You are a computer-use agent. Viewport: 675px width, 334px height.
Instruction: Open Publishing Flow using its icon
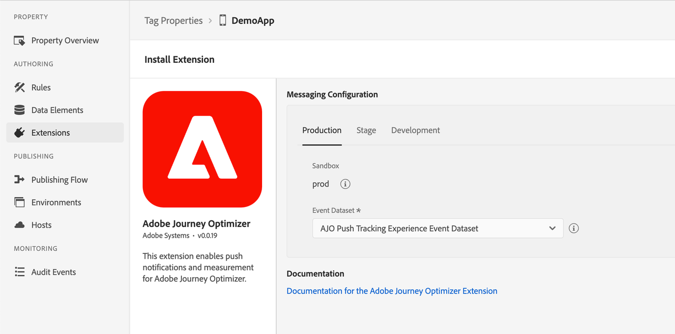point(20,180)
